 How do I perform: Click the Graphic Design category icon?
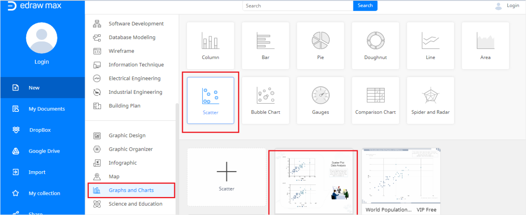point(97,136)
